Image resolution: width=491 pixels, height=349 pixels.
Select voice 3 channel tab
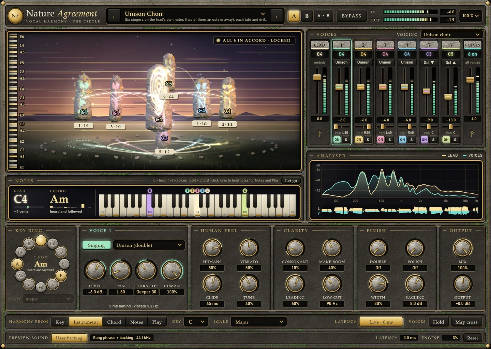(x=385, y=45)
